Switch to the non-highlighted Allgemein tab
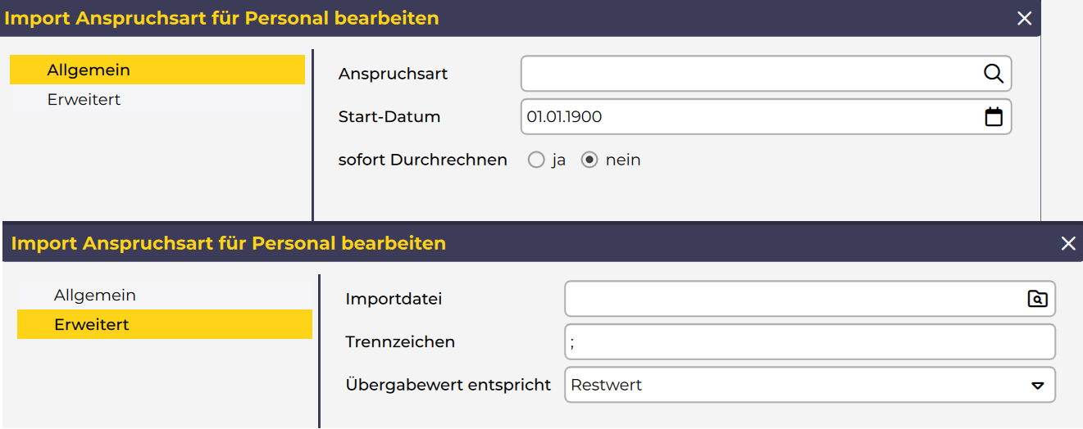 tap(95, 296)
